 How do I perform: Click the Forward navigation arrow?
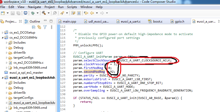(x=102, y=13)
